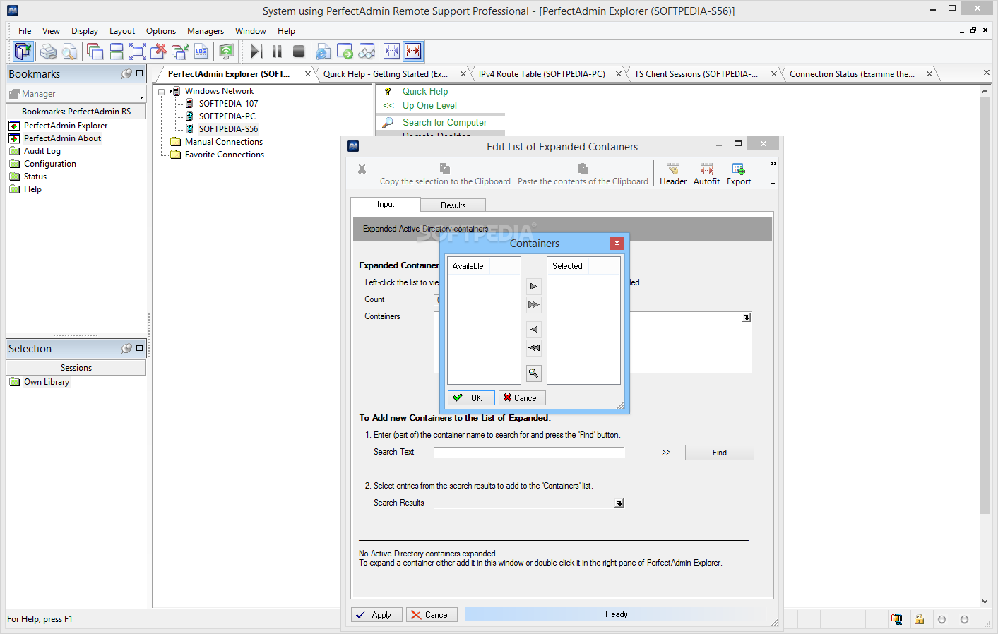Viewport: 998px width, 634px height.
Task: Click the Print toolbar icon
Action: pyautogui.click(x=48, y=52)
